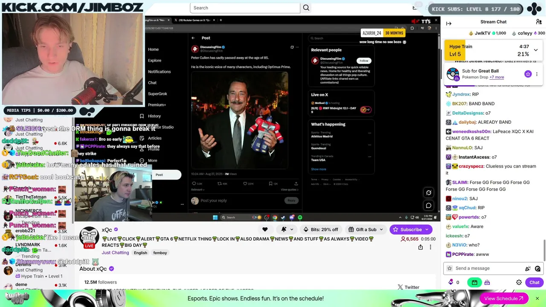
Task: Open the Peter Cullen photo in the post
Action: 239,120
